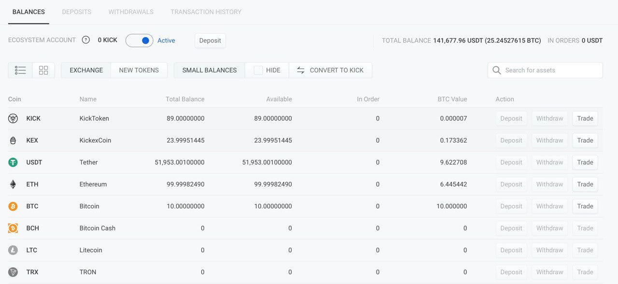618x284 pixels.
Task: Click Trade for USDT row
Action: click(x=585, y=162)
